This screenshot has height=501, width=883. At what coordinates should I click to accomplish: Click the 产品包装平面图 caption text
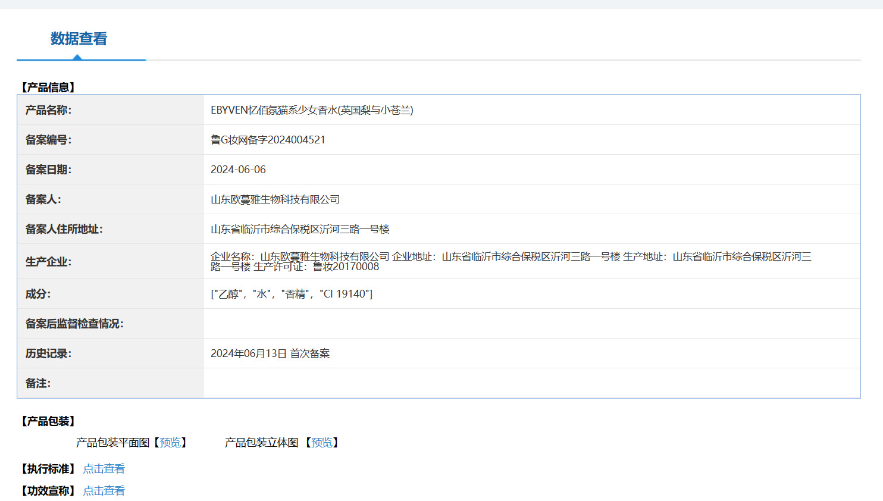[x=113, y=443]
